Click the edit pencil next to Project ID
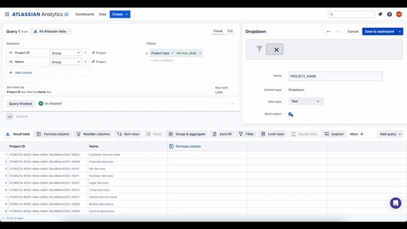 [x=93, y=53]
